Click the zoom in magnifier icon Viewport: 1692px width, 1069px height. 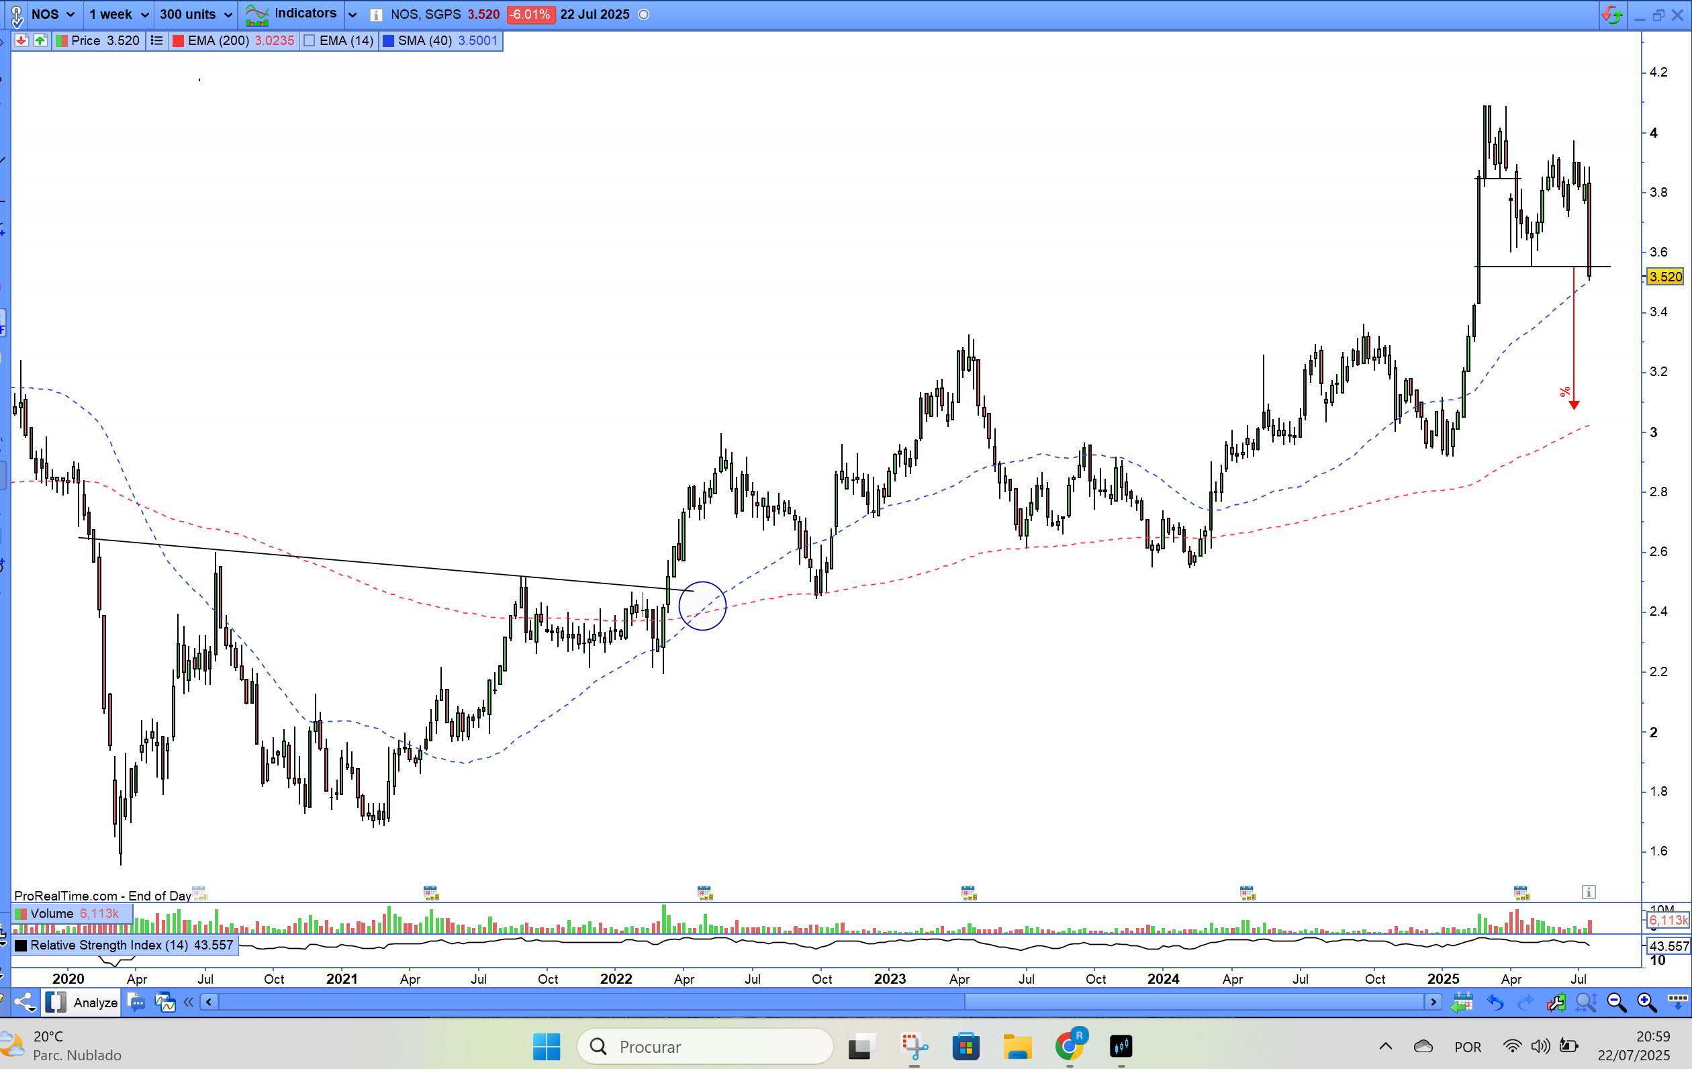1646,1003
